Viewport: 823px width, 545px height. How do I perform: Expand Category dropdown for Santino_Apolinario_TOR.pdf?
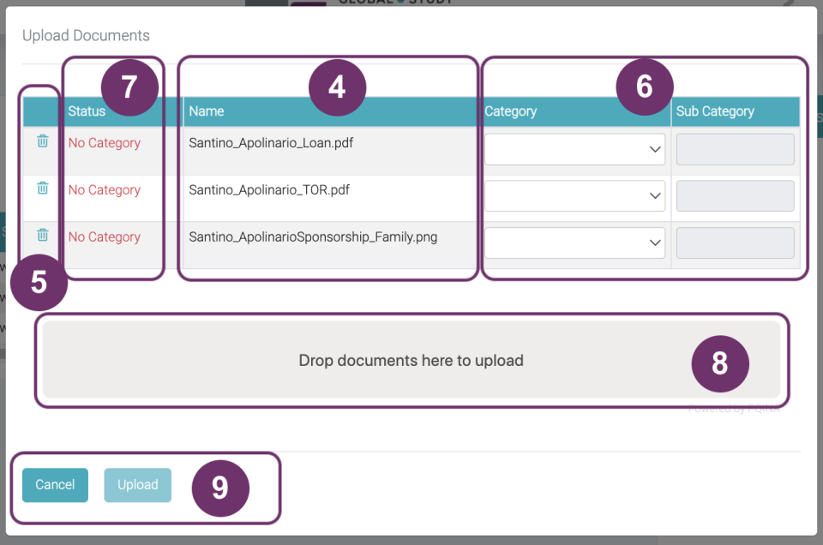pos(574,196)
